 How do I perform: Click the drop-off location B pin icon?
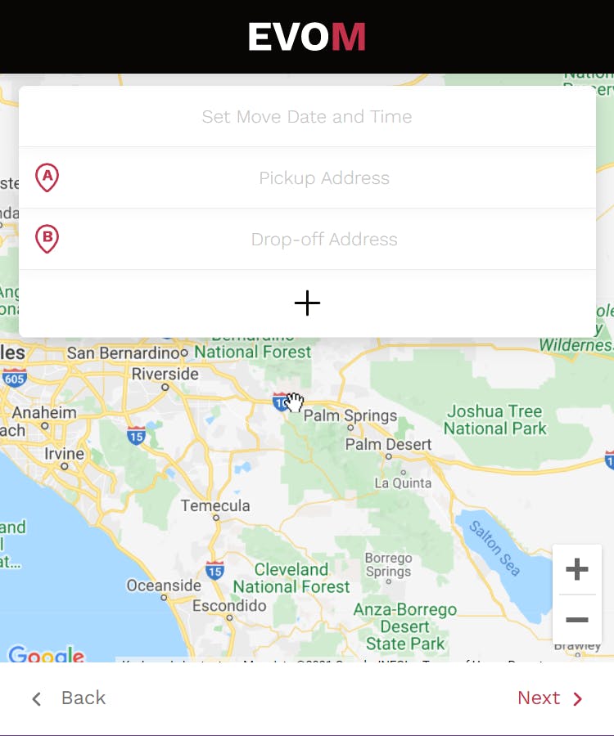pyautogui.click(x=47, y=239)
